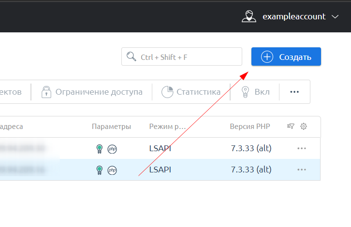Expand the exampleaccount dropdown chevron
This screenshot has width=351, height=227.
(x=336, y=17)
